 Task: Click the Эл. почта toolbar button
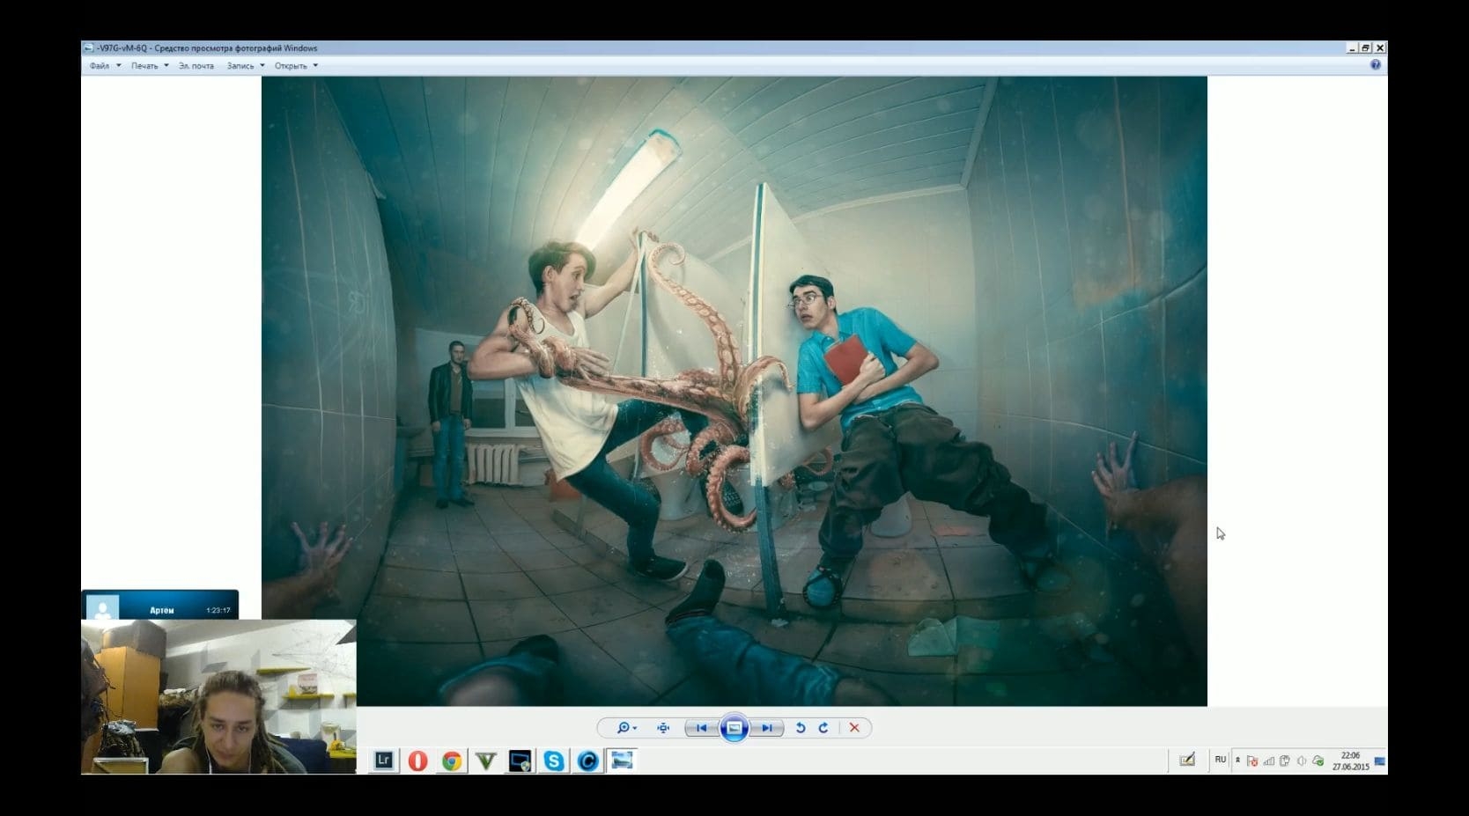pyautogui.click(x=196, y=66)
